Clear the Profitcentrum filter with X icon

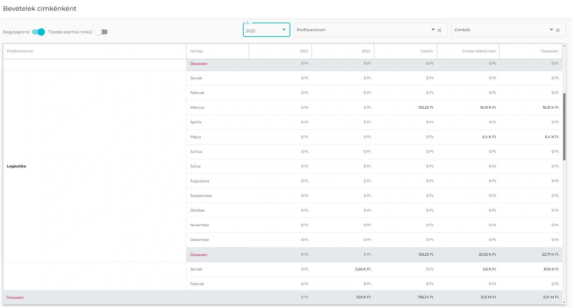click(x=439, y=30)
